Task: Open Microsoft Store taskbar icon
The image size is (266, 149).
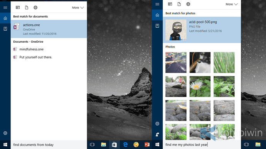Action: 114,145
